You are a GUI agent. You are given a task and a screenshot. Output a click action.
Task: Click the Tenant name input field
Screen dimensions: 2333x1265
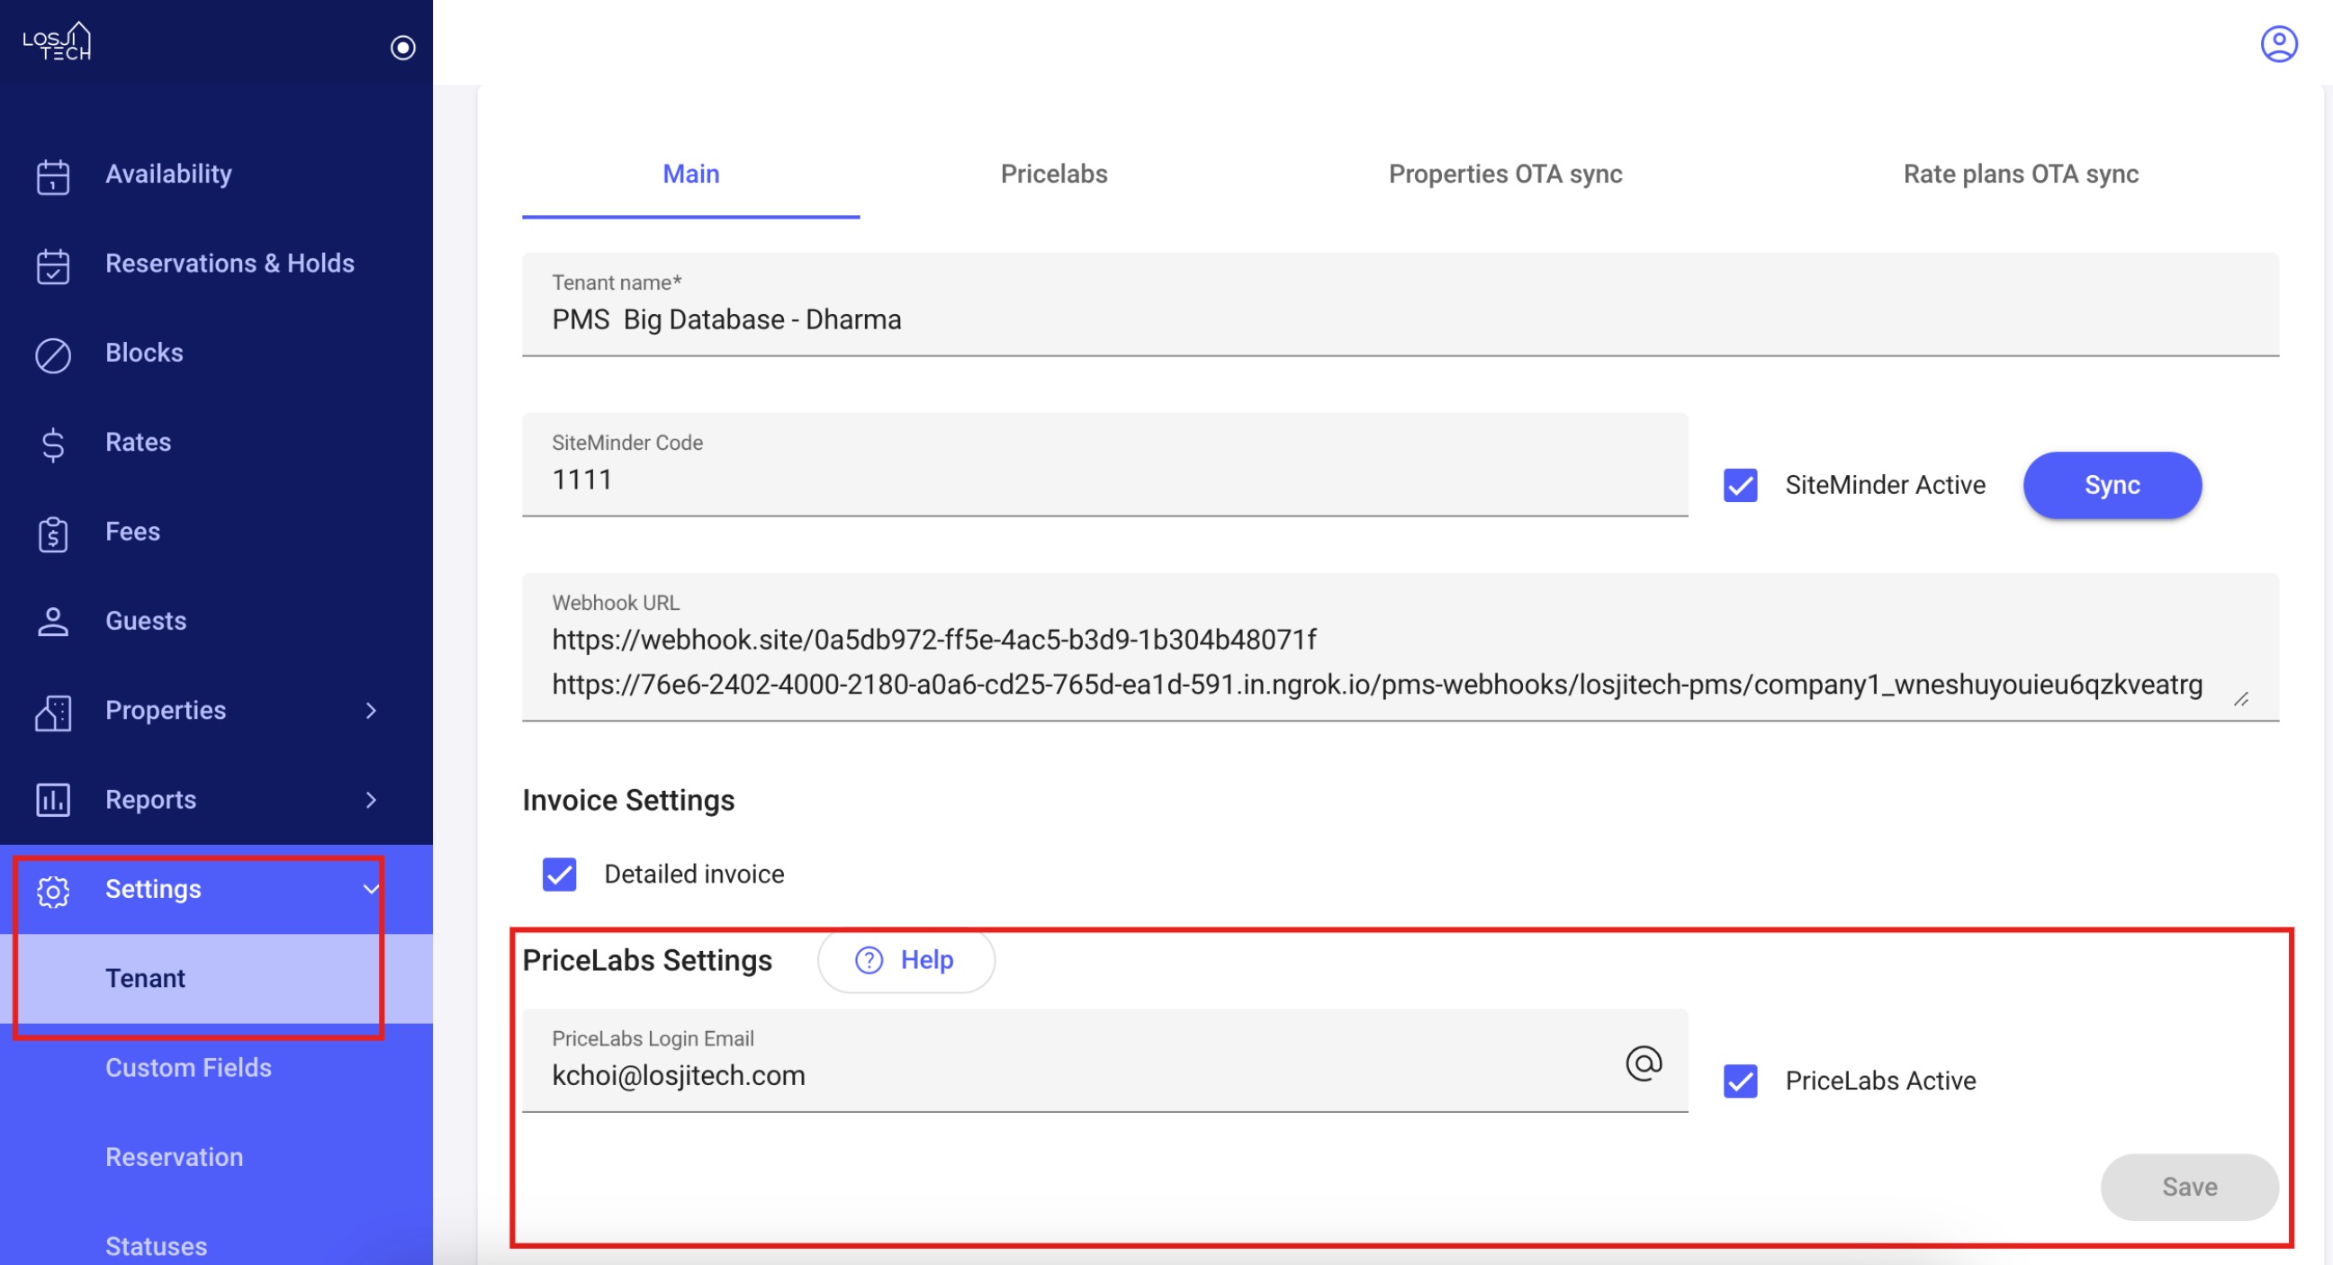click(x=1401, y=304)
